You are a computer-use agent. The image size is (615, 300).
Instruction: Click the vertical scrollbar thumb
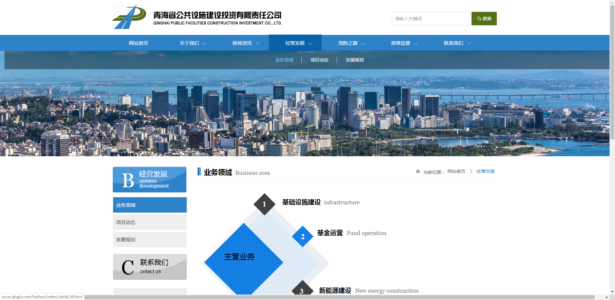612,72
